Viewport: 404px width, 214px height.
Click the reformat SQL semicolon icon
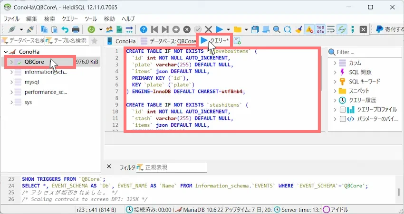(353, 29)
